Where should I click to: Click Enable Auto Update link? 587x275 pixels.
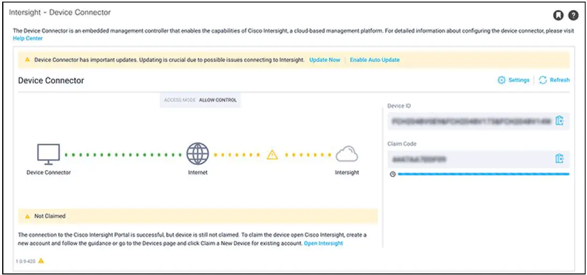[x=375, y=60]
